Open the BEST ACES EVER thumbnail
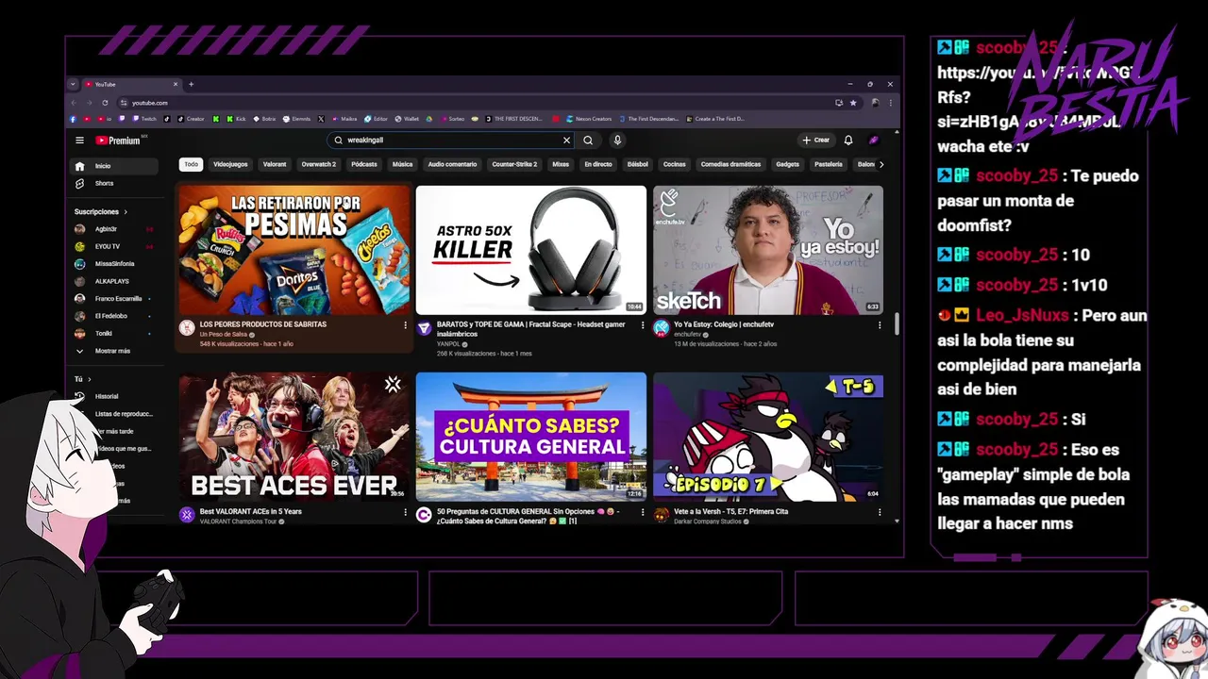This screenshot has height=679, width=1208. (x=294, y=437)
